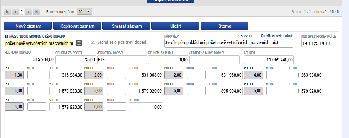
Task: Focus the Název socio-ekonomického dopadu field
Action: coord(39,43)
